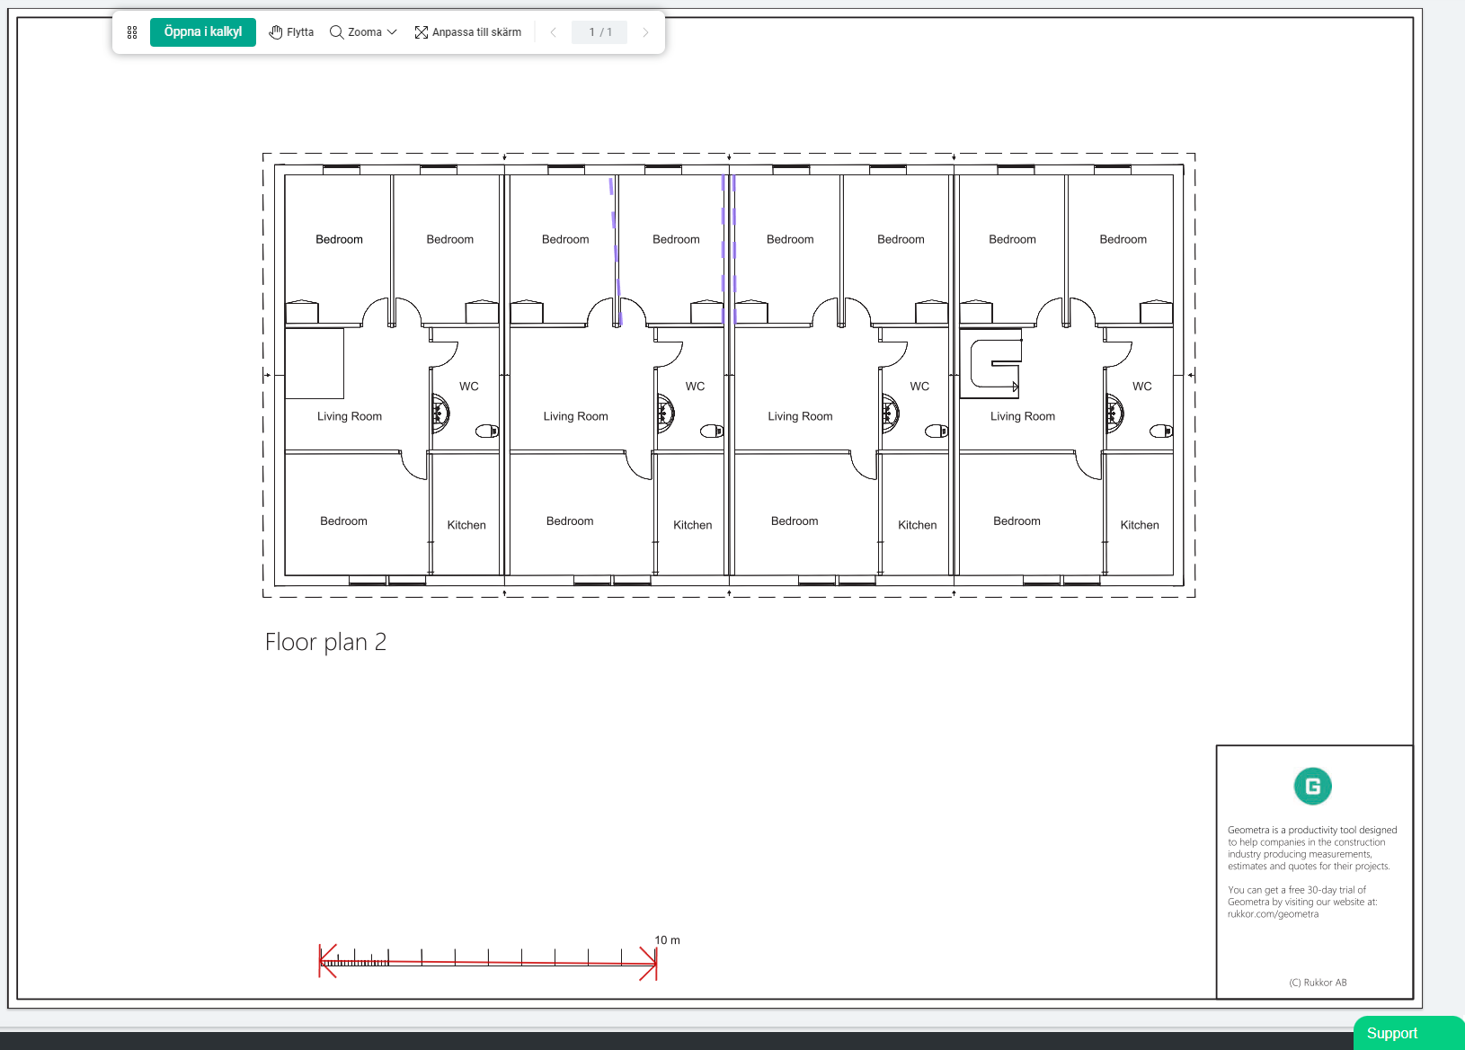Click Anpassa till skärm fit-to-screen button
The width and height of the screenshot is (1465, 1050).
click(x=468, y=32)
